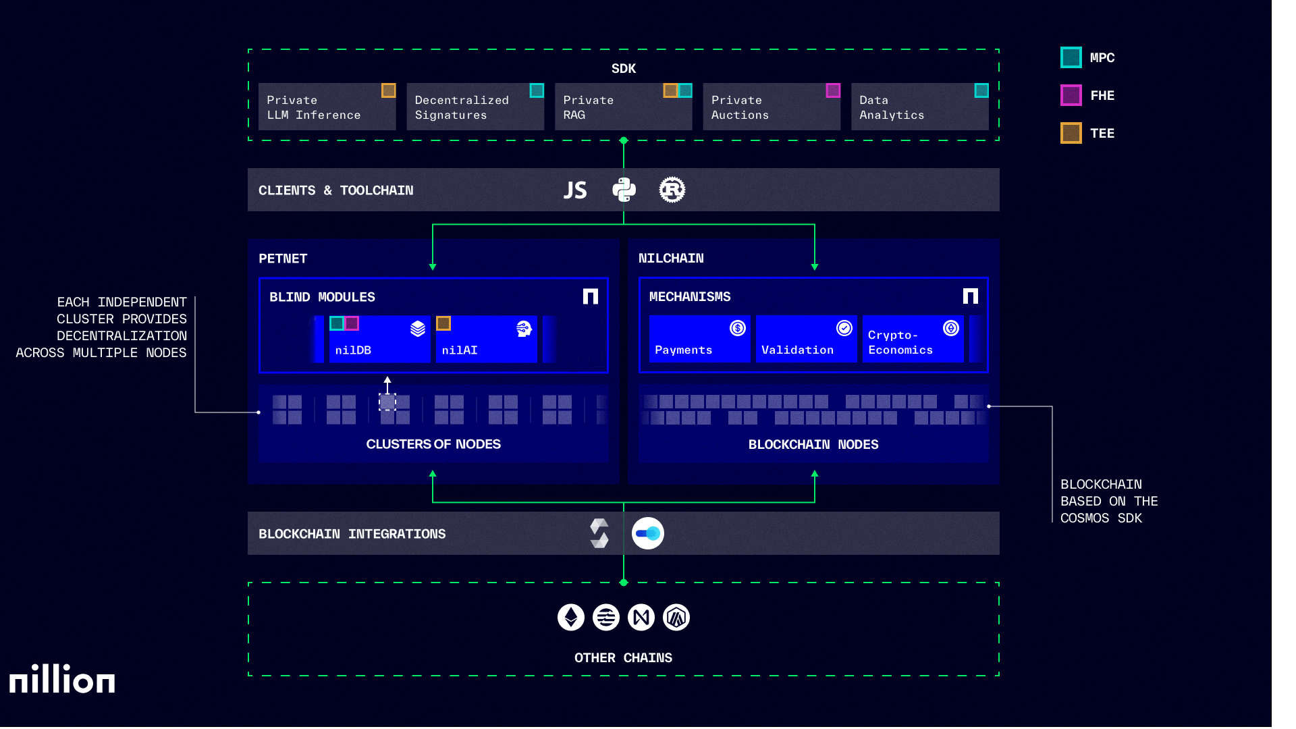
Task: Select the Python client icon
Action: point(624,190)
